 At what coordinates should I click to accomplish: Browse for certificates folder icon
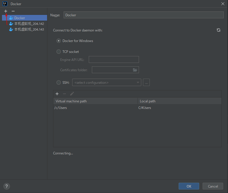tap(135, 70)
